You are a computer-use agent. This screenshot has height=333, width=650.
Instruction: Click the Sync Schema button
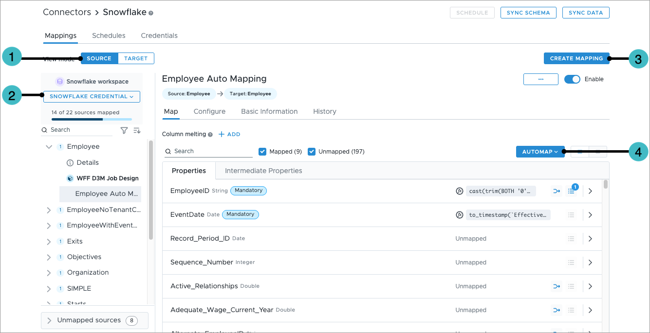tap(528, 13)
